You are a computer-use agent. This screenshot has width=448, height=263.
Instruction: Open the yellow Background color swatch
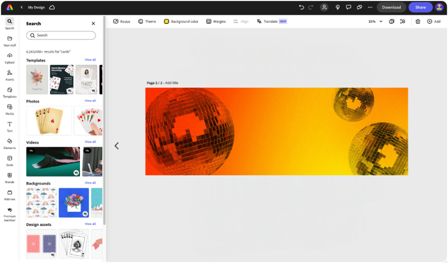(166, 21)
